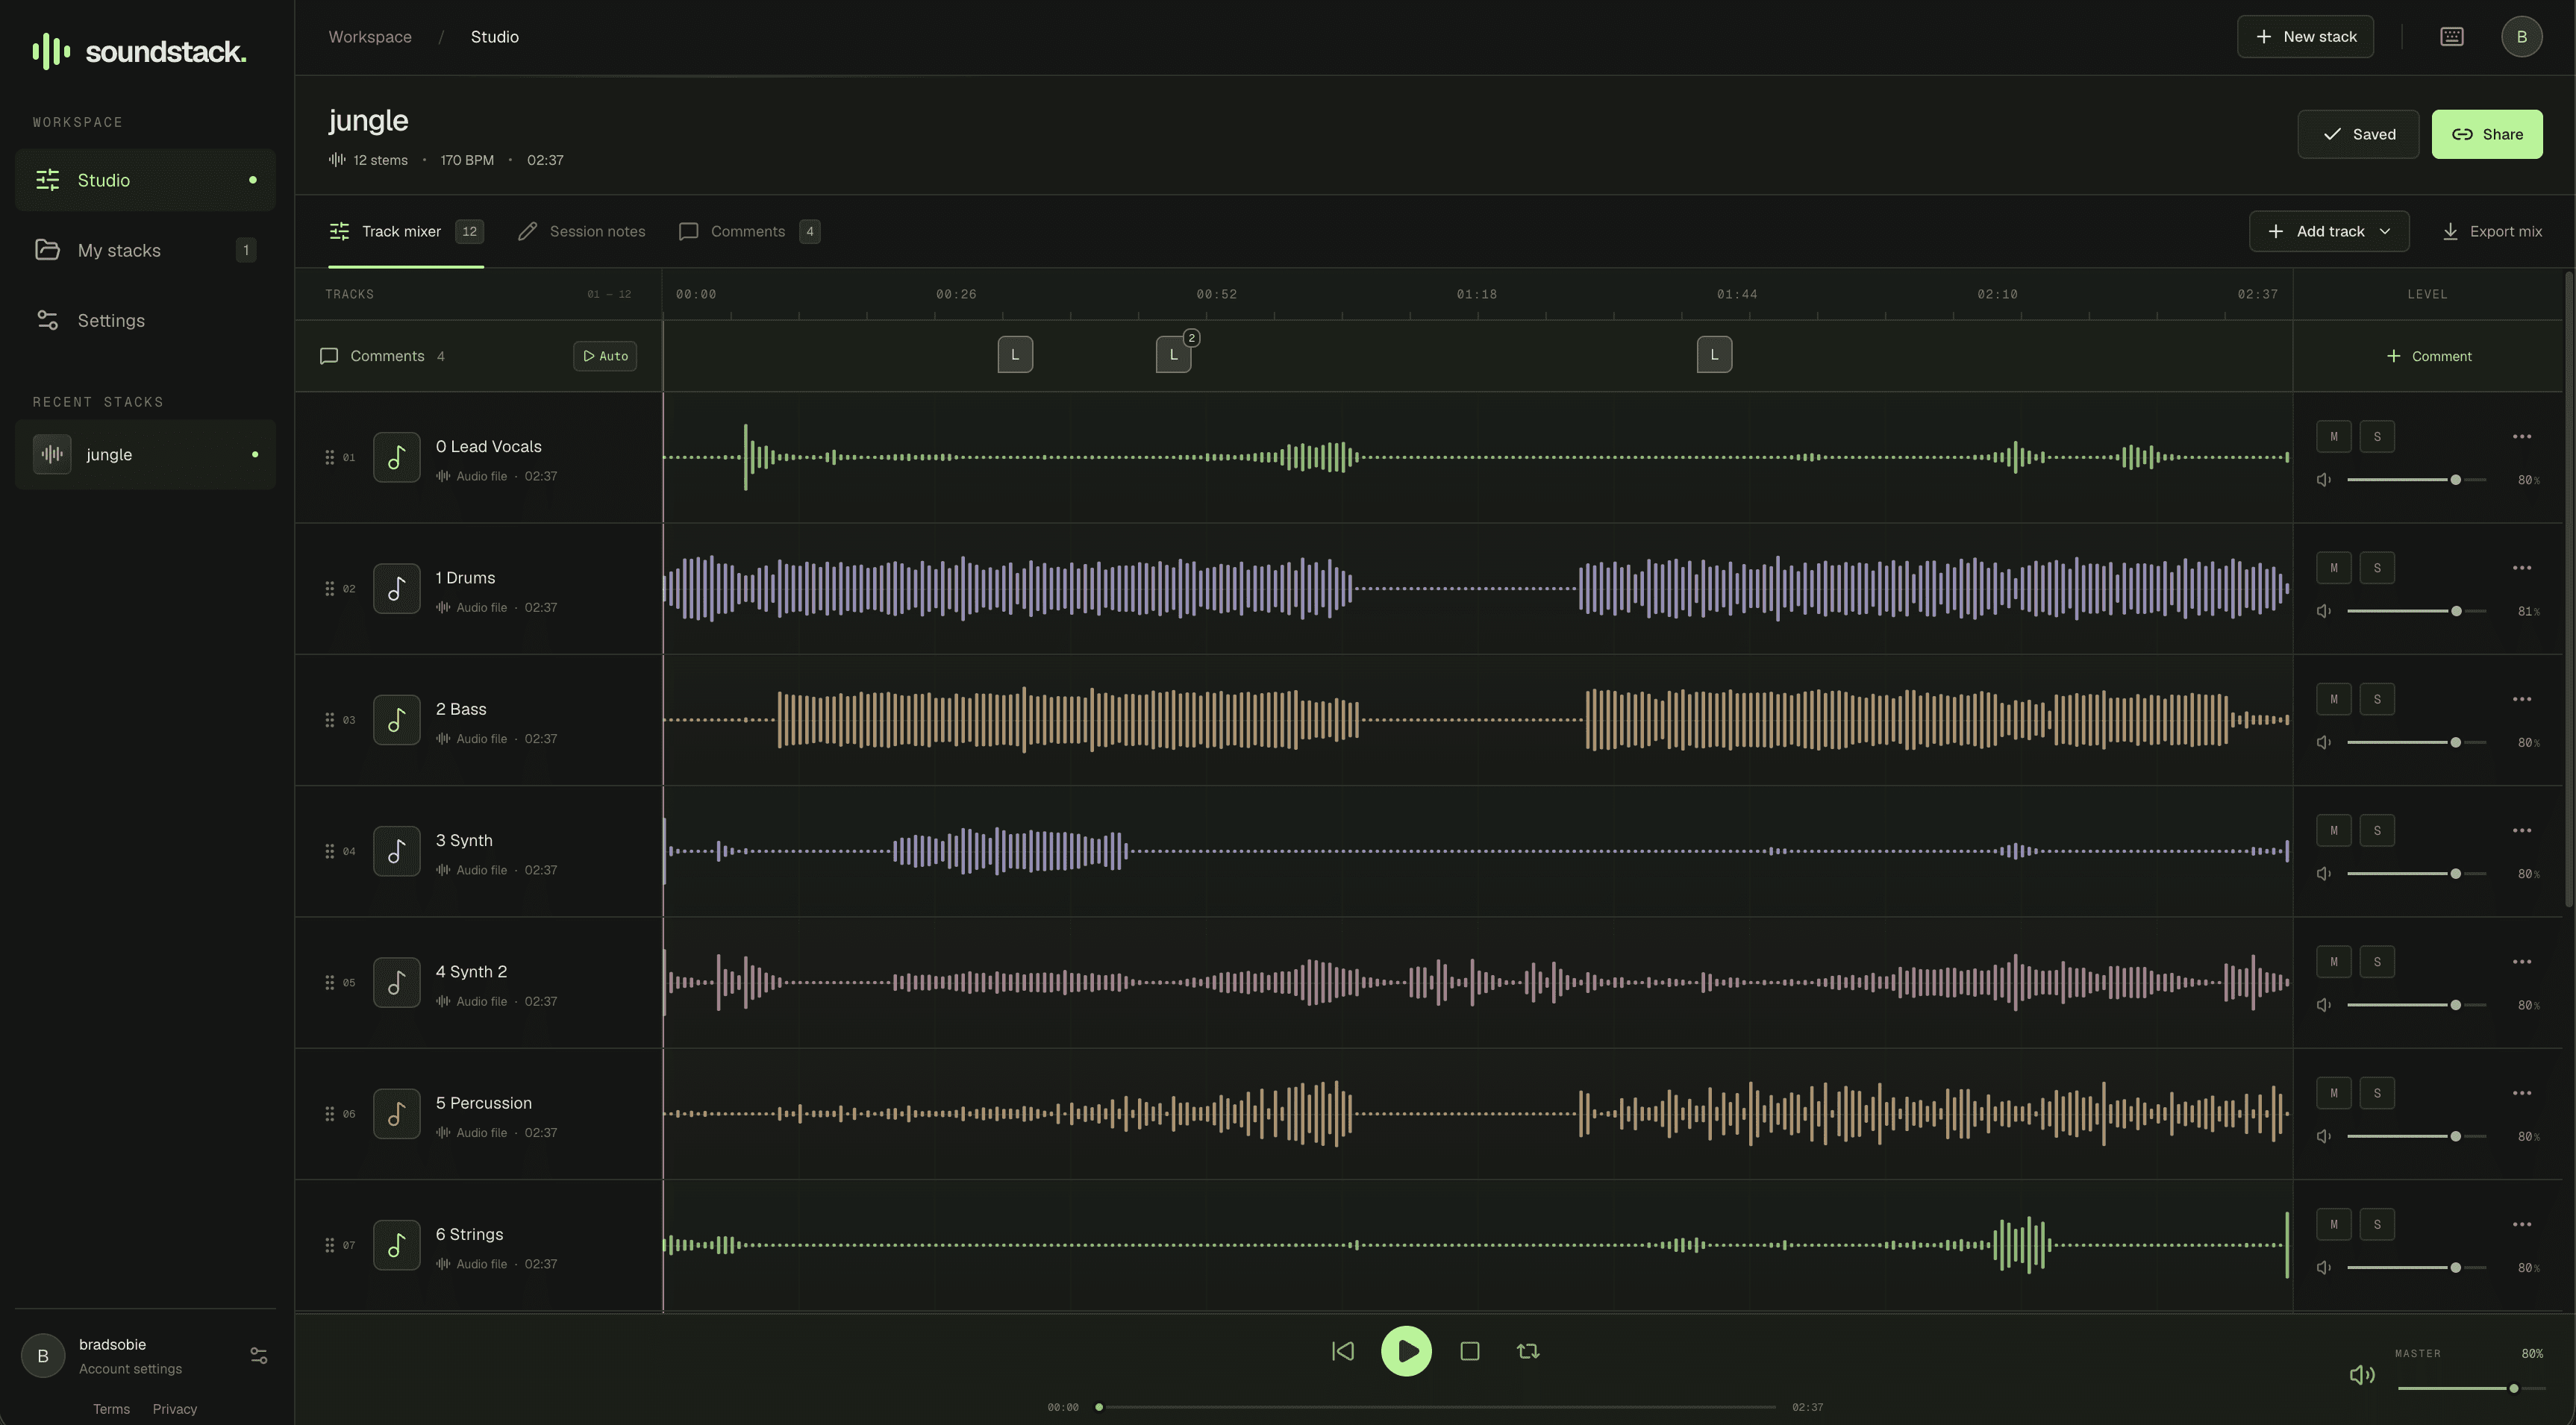Click the soundstack logo
The width and height of the screenshot is (2576, 1425).
(139, 51)
